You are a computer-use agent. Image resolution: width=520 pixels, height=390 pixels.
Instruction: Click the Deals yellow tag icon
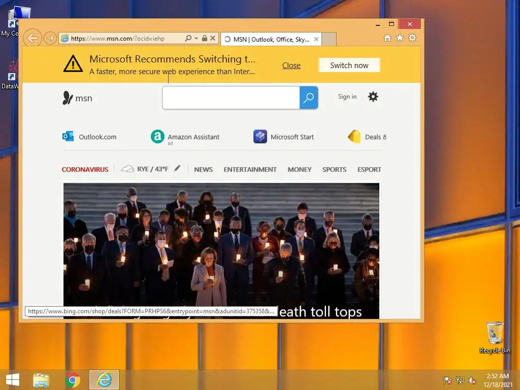tap(354, 137)
